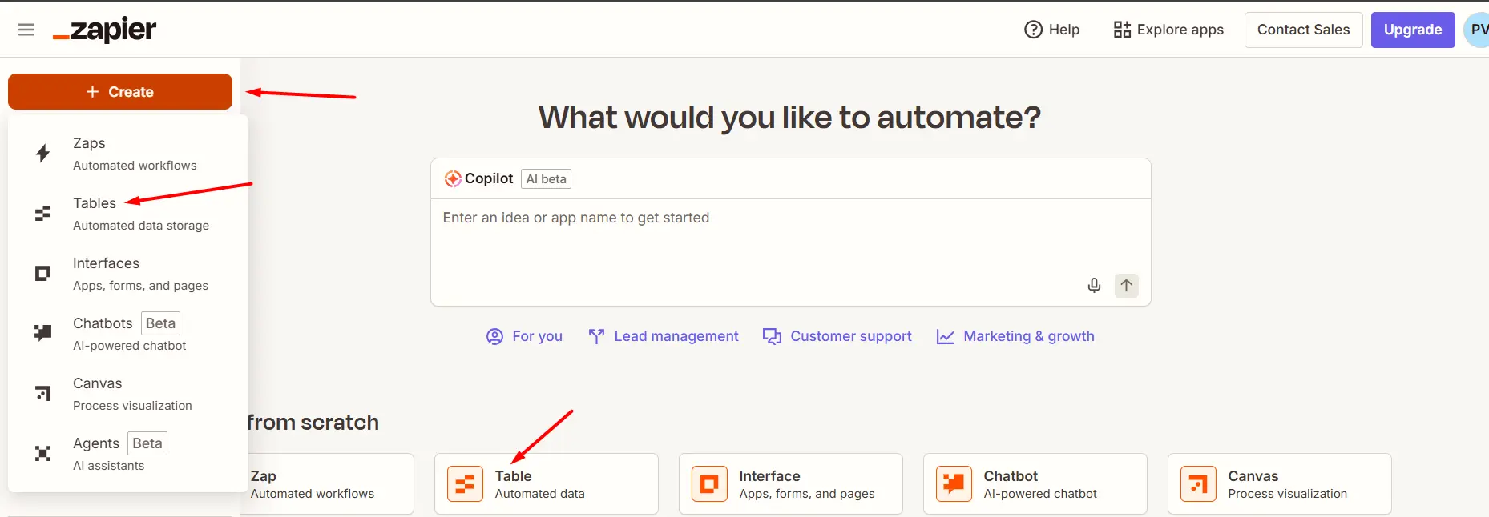Select Chatbots AI-powered chatbot item
Image resolution: width=1489 pixels, height=517 pixels.
128,334
